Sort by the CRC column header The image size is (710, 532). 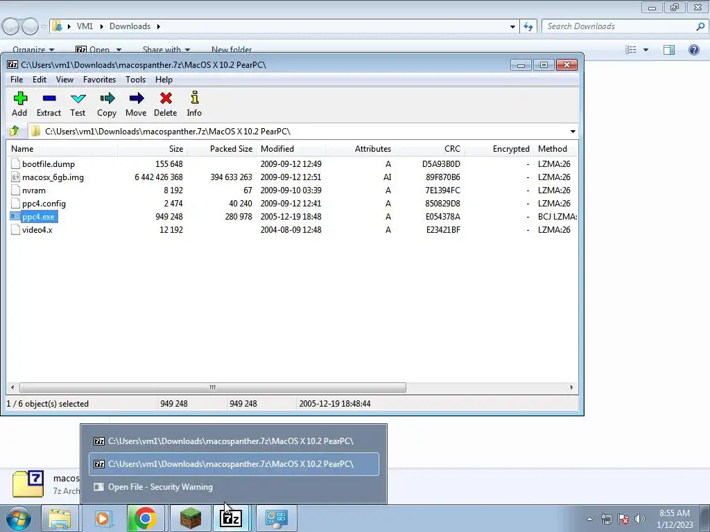coord(429,149)
